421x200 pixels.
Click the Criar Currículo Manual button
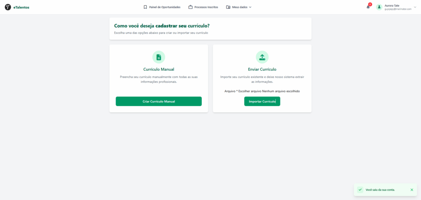(159, 101)
